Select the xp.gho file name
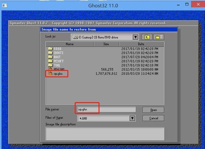Screen dimensions: 205x149 click(x=58, y=74)
